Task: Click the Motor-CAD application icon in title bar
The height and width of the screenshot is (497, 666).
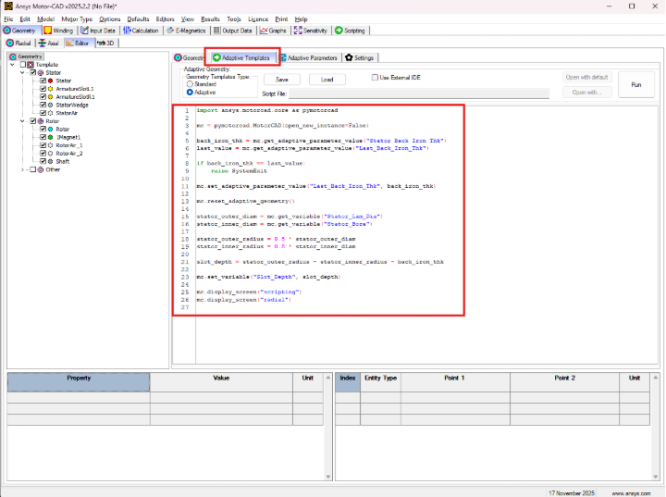Action: 8,6
